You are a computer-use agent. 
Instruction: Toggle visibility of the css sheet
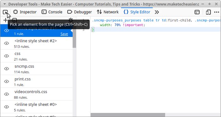7,56
